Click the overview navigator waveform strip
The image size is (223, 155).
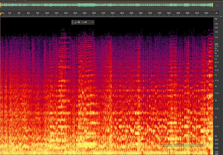tap(108, 5)
